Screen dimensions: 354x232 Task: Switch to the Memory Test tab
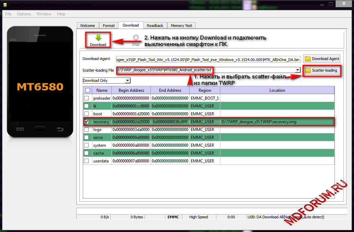181,26
